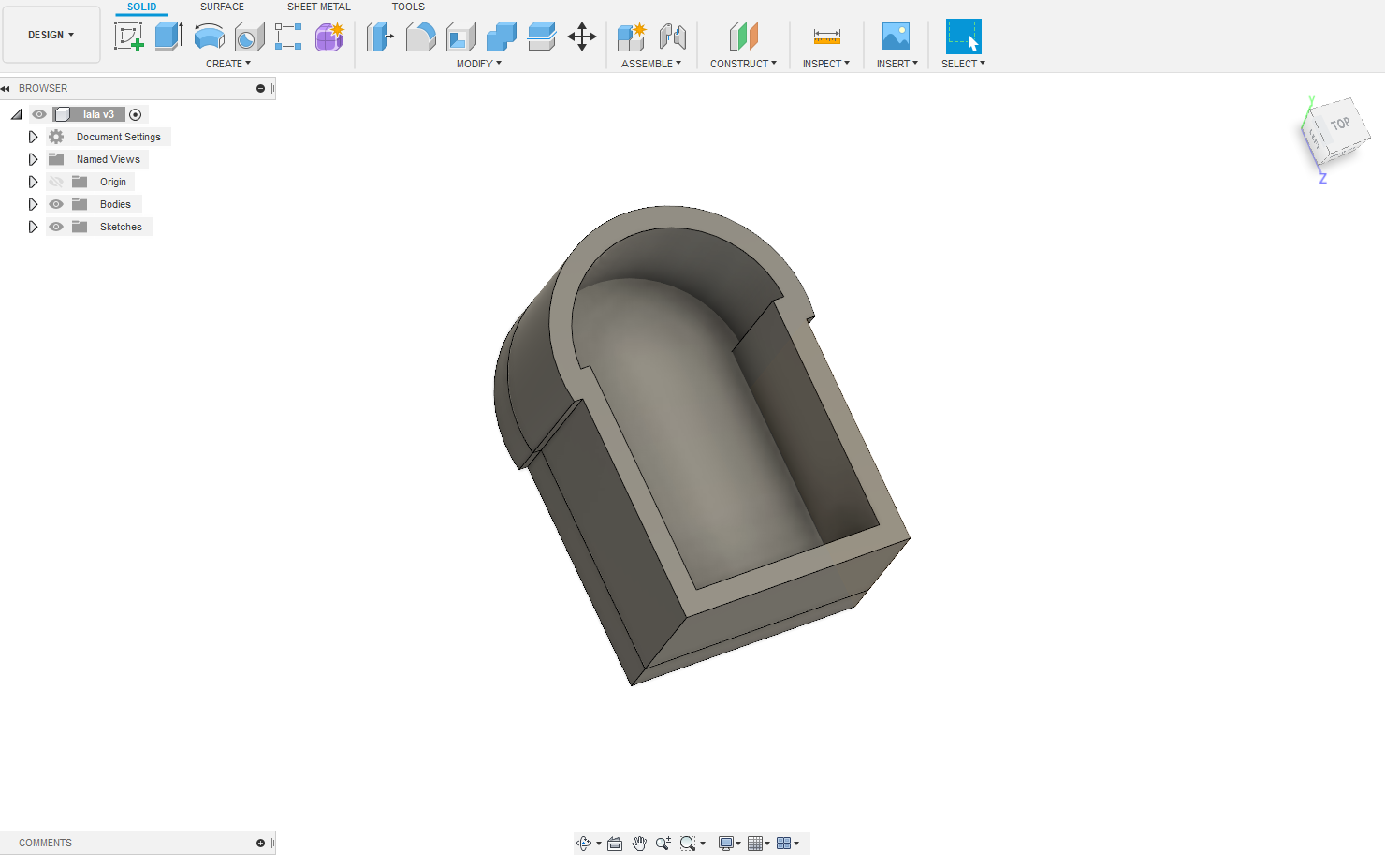Select the Rectangular Pattern tool

click(289, 37)
